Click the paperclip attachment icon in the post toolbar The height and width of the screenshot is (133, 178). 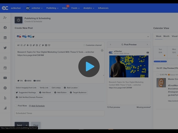(34, 45)
